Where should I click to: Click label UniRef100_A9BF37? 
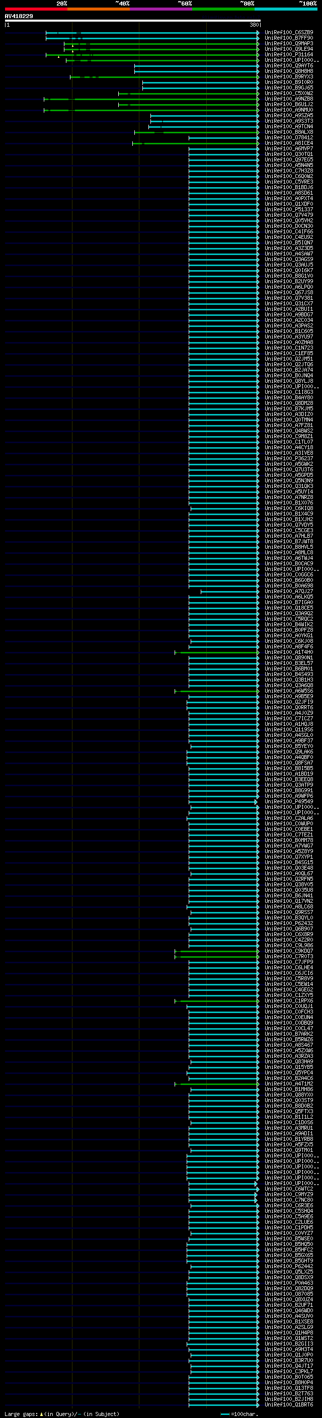tap(289, 740)
